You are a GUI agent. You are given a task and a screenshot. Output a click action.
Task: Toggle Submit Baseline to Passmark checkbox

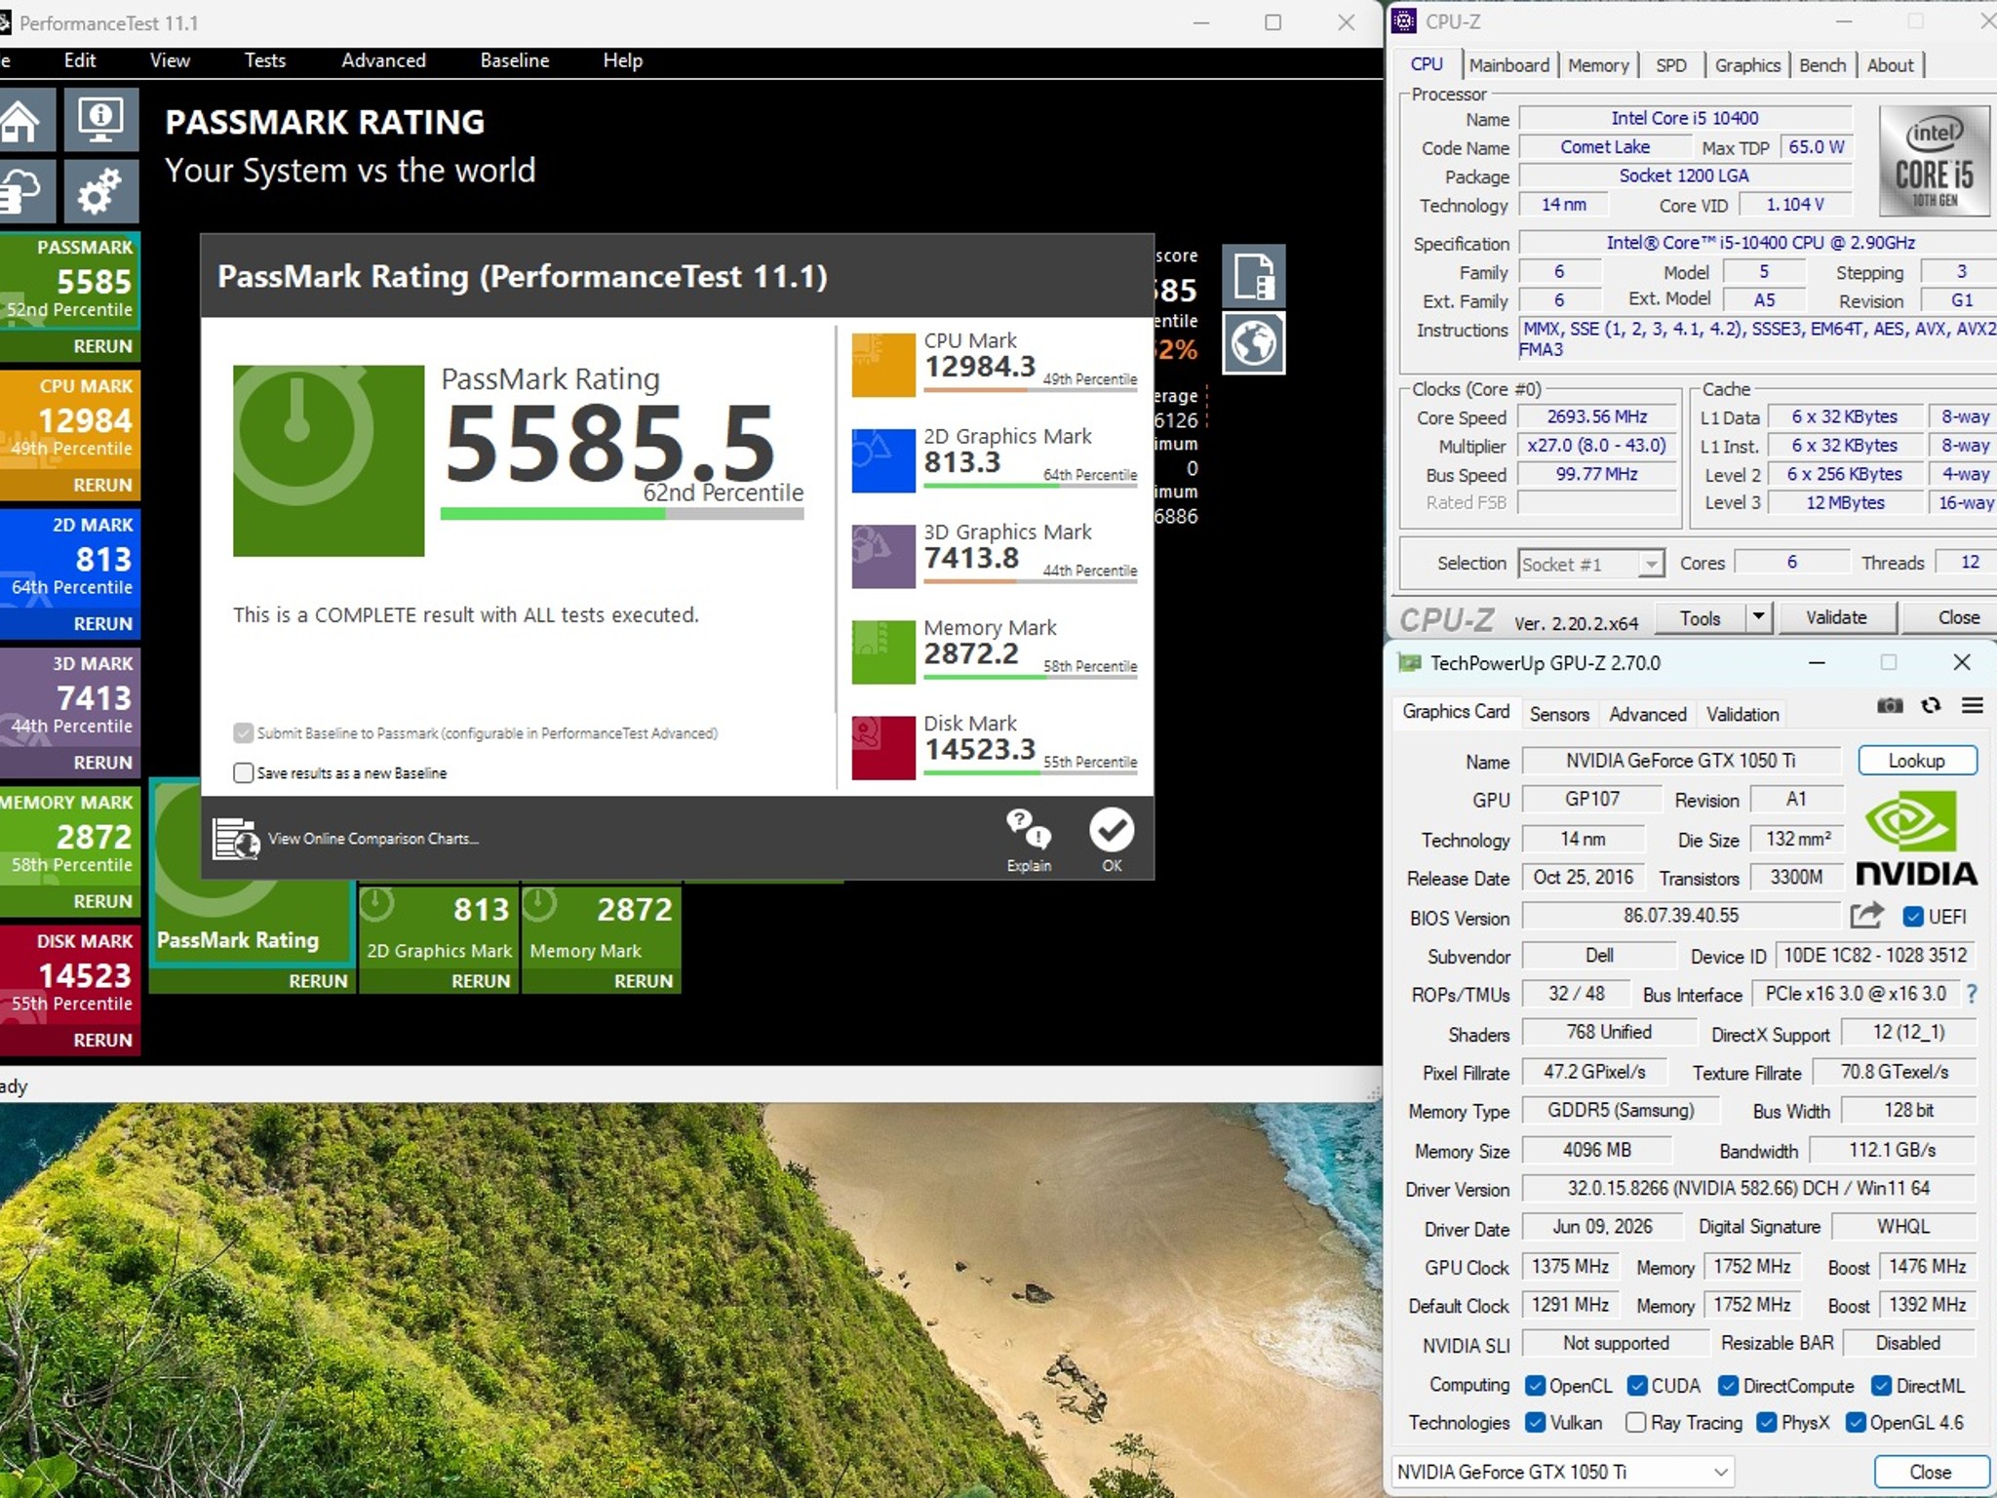(x=244, y=732)
